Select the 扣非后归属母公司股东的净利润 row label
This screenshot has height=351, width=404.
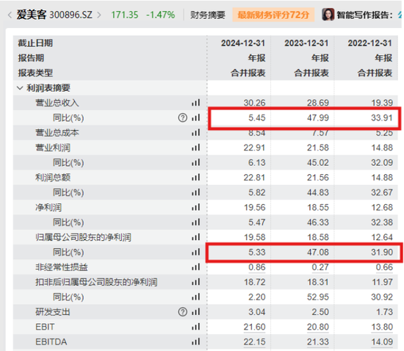click(96, 282)
